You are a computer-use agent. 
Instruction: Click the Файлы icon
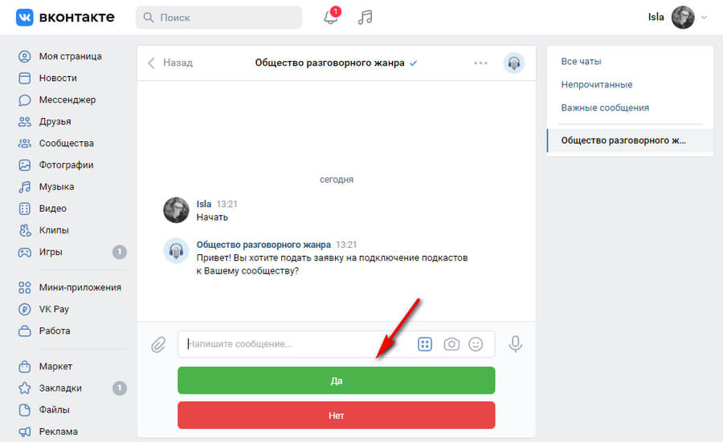[24, 410]
